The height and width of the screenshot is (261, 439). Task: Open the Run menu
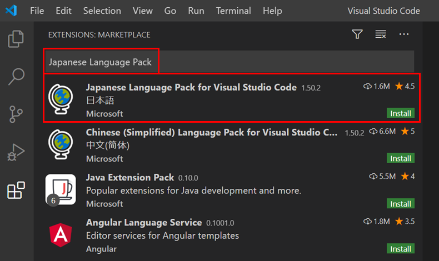(x=196, y=11)
